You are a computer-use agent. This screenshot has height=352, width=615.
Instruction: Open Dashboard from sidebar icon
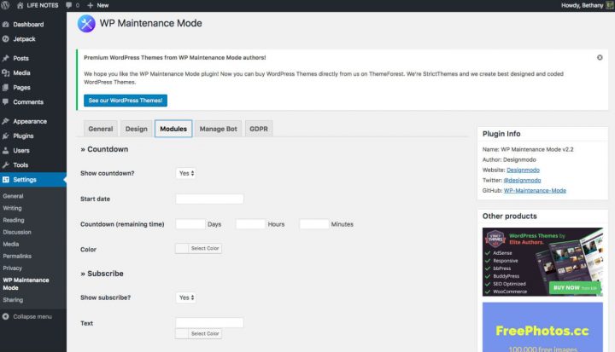pyautogui.click(x=5, y=24)
